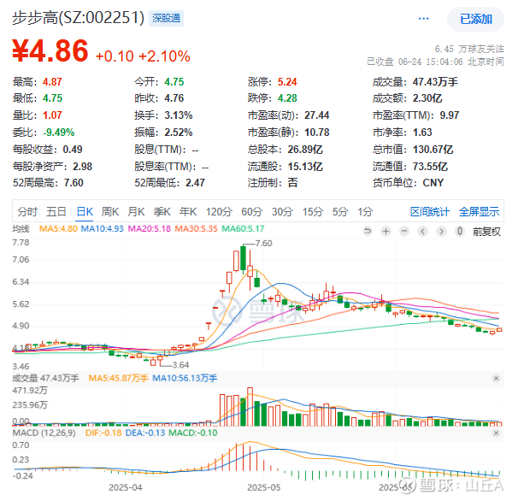Select the 日K chart tab
The image size is (518, 501).
85,211
